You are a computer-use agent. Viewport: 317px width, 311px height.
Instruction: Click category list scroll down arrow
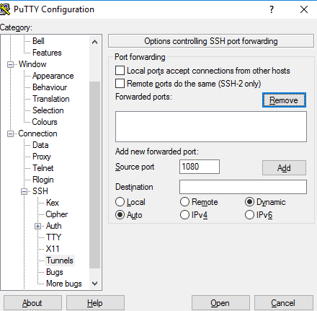click(x=94, y=284)
